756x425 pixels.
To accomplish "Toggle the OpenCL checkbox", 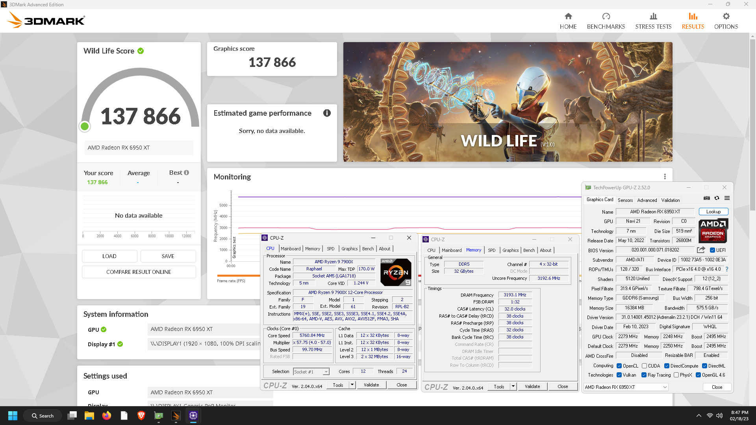I will 619,366.
